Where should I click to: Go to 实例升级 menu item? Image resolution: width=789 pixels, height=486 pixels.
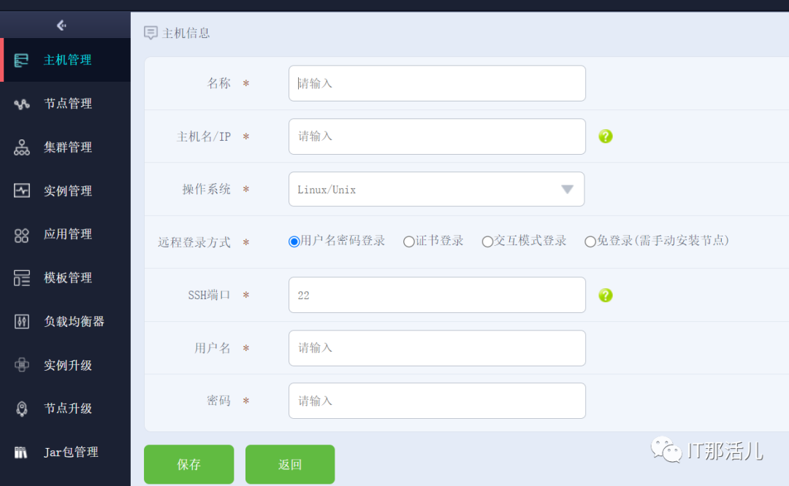point(66,365)
